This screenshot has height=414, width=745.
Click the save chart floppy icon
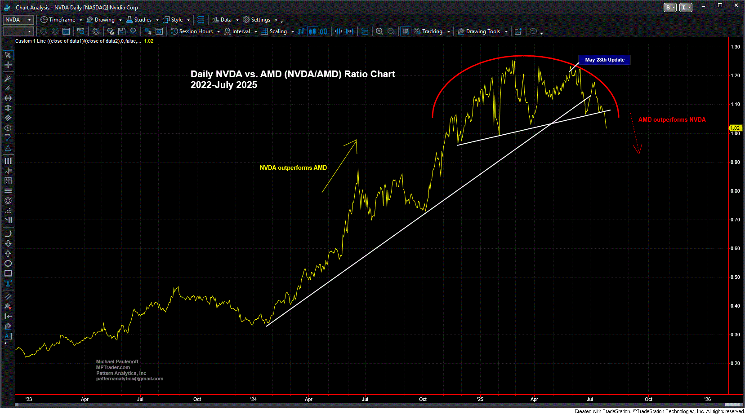point(121,31)
